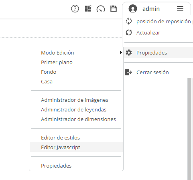Click the Cerrar sesión logout icon
This screenshot has height=180, width=193.
click(128, 72)
